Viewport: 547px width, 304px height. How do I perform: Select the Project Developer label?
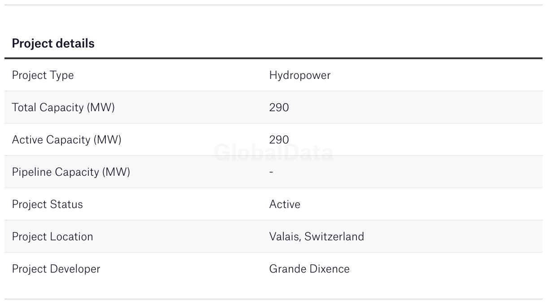56,269
